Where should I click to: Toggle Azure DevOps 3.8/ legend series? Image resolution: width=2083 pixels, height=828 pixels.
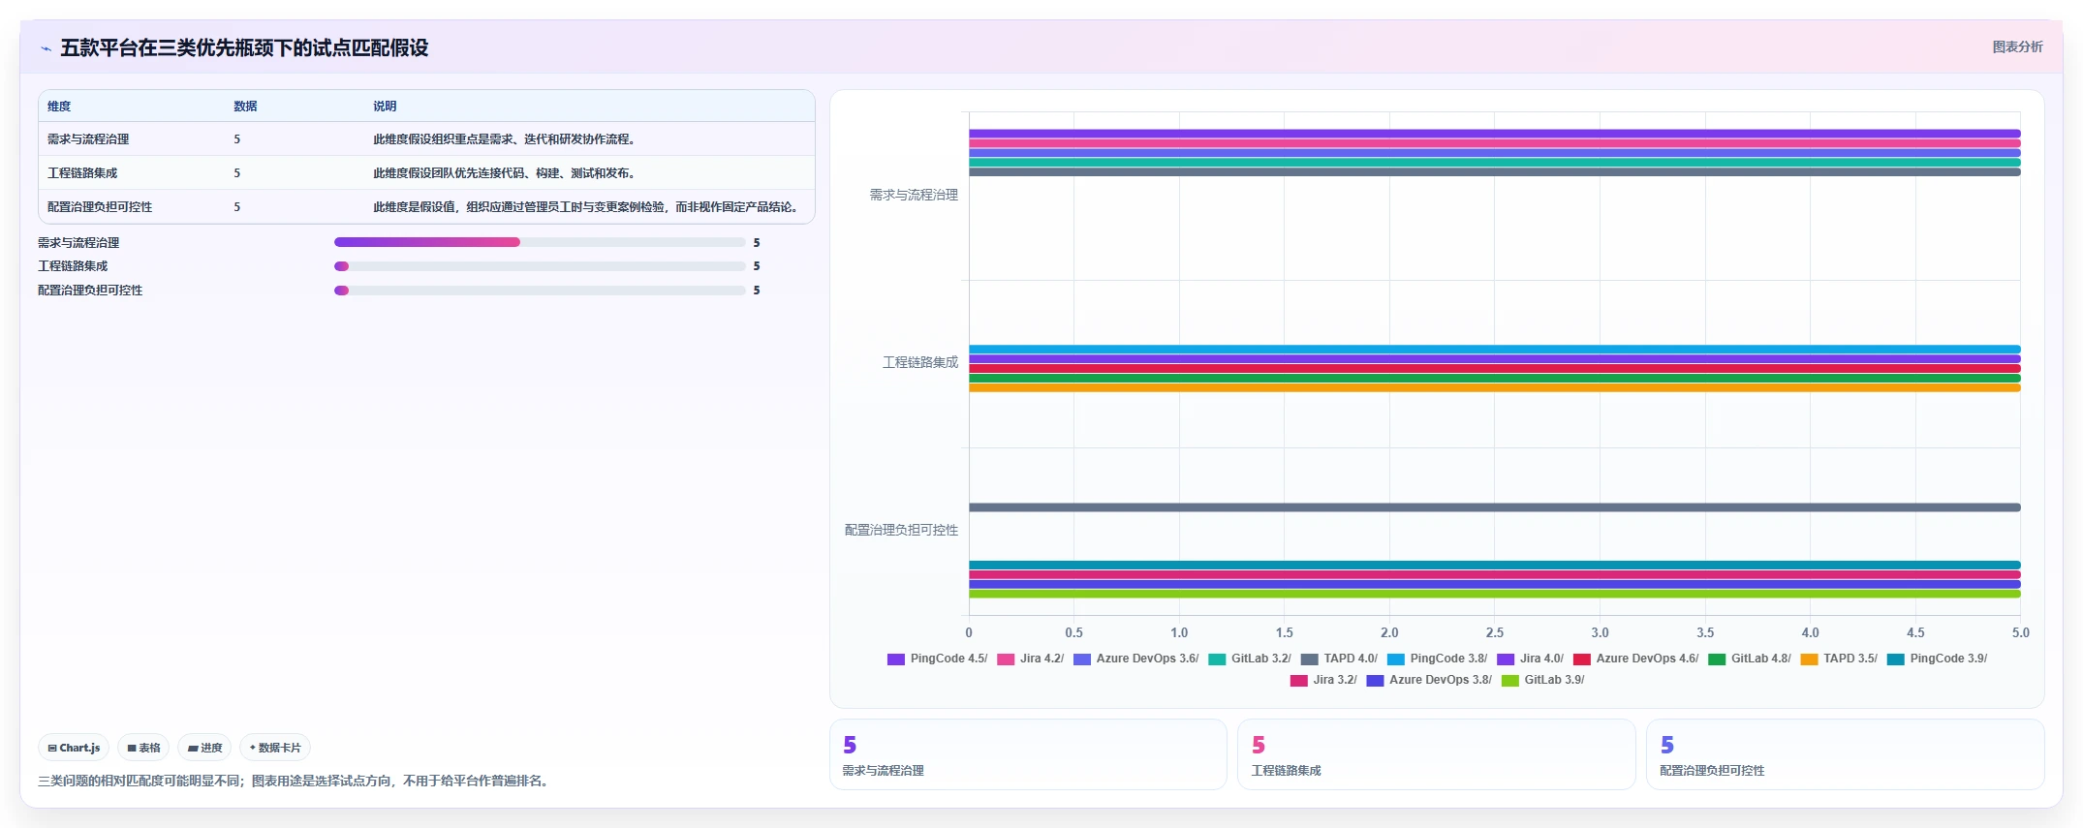pyautogui.click(x=1429, y=680)
